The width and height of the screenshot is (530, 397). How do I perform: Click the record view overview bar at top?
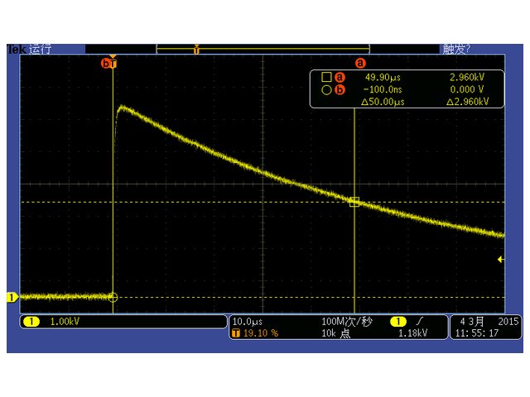click(263, 50)
